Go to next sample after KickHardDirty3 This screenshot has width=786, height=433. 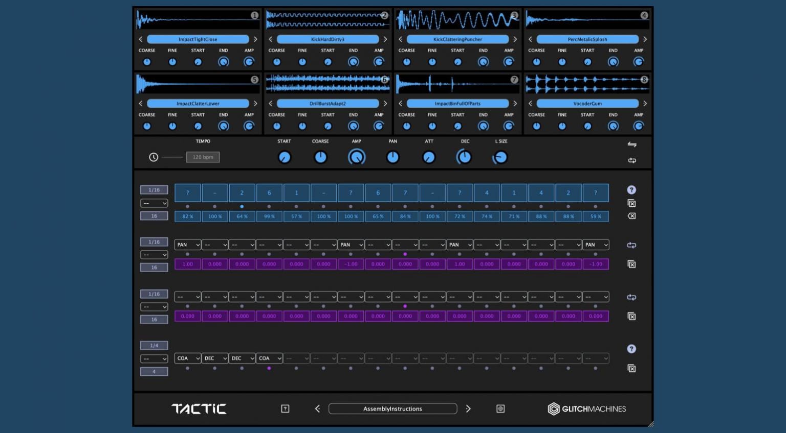click(x=385, y=39)
